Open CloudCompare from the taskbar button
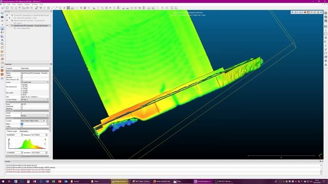 pyautogui.click(x=203, y=181)
